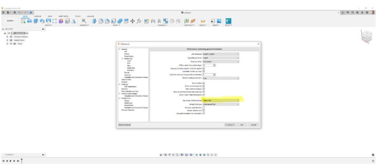Open the User language dropdown
This screenshot has width=377, height=168.
(221, 54)
